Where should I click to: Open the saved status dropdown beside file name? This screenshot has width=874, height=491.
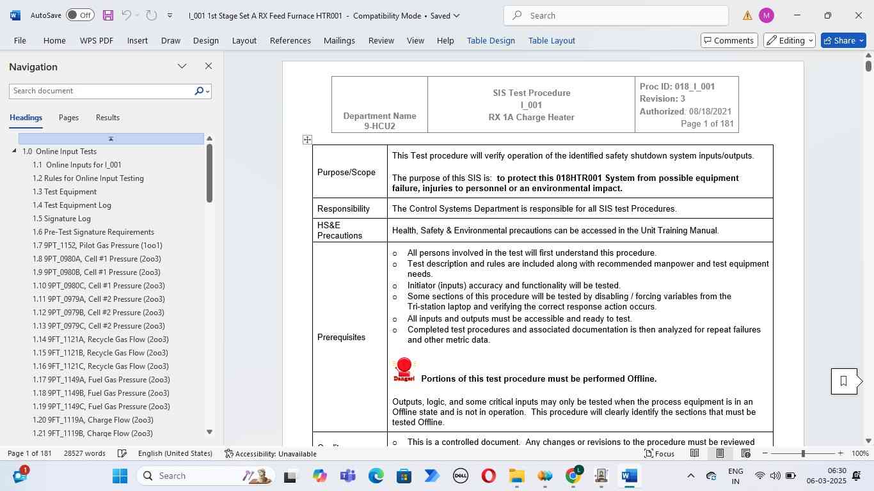[456, 15]
